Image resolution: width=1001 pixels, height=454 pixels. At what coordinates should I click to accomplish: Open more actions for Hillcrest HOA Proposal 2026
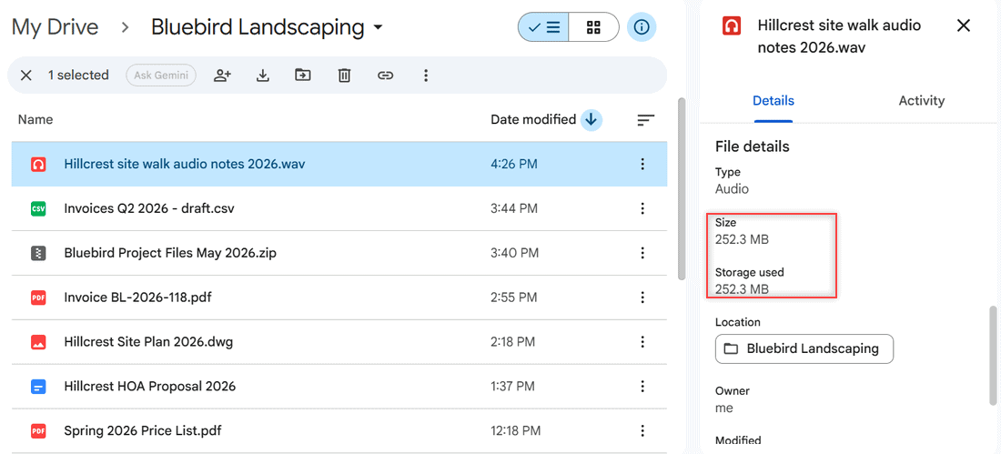[642, 387]
